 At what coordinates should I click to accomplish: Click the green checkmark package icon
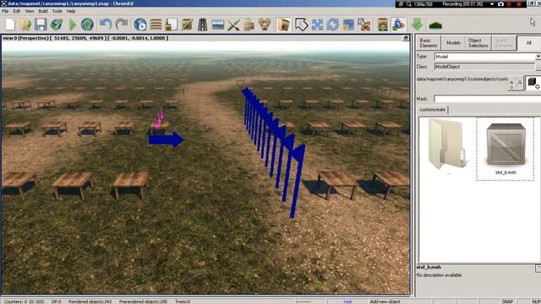[57, 24]
